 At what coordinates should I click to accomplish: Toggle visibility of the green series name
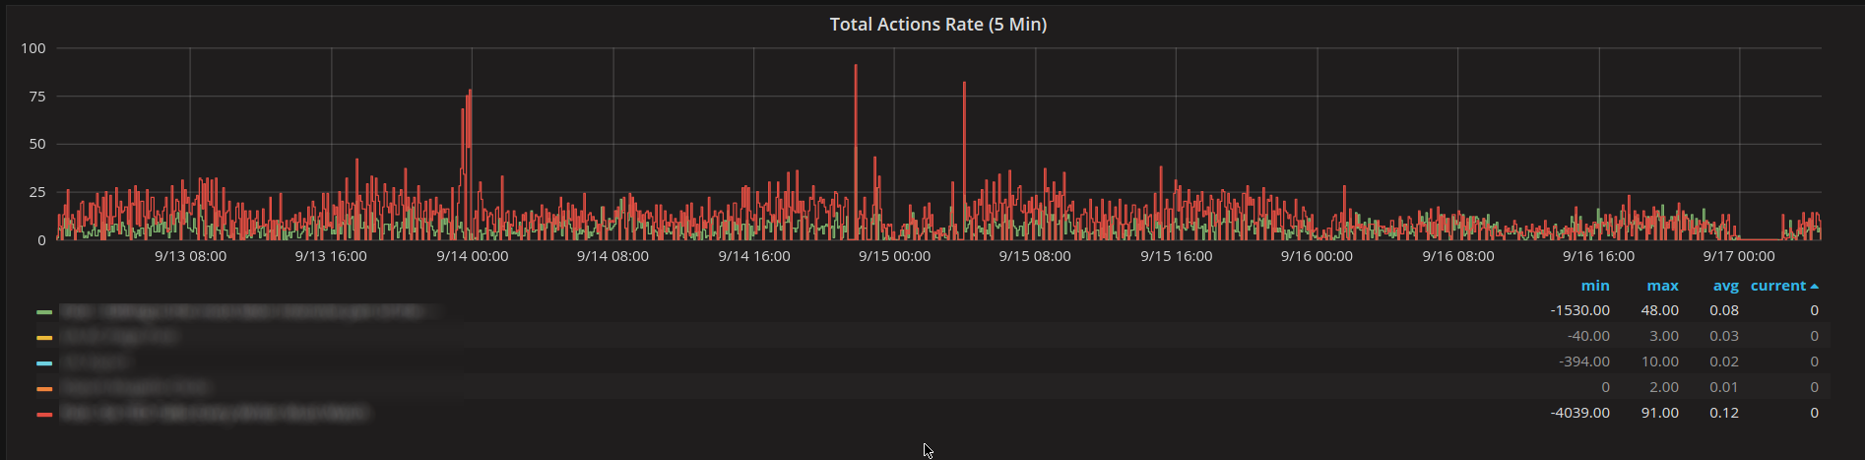pos(246,311)
